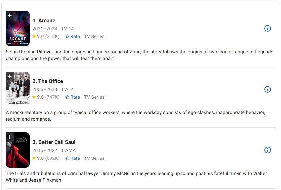
Task: Open the info icon for Arcane
Action: pos(267,28)
